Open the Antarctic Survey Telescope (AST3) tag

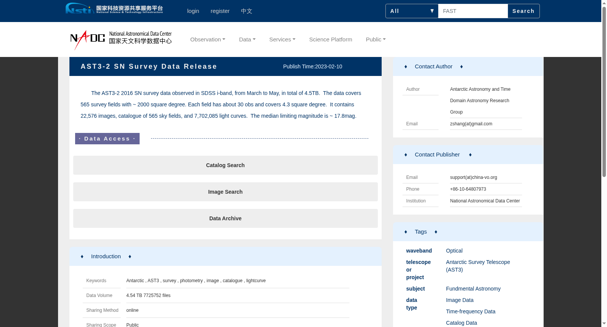[x=478, y=266]
